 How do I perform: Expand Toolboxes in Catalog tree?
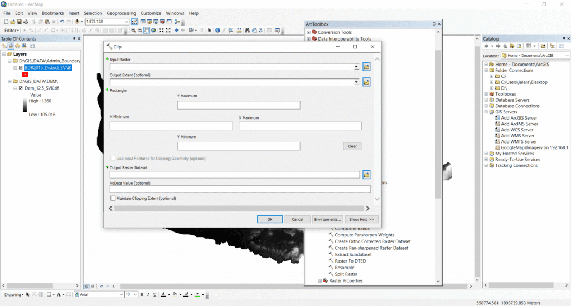(486, 94)
